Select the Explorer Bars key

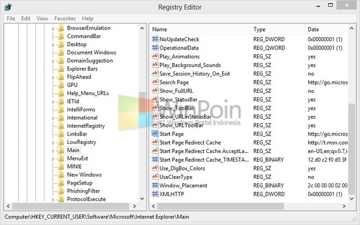coord(82,69)
